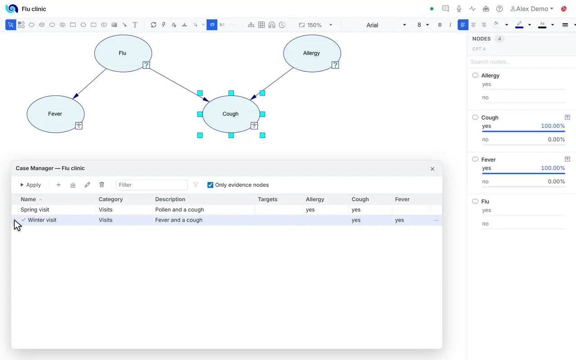Click the lightning bolt icon
Screen dimensions: 576x360
pyautogui.click(x=164, y=25)
